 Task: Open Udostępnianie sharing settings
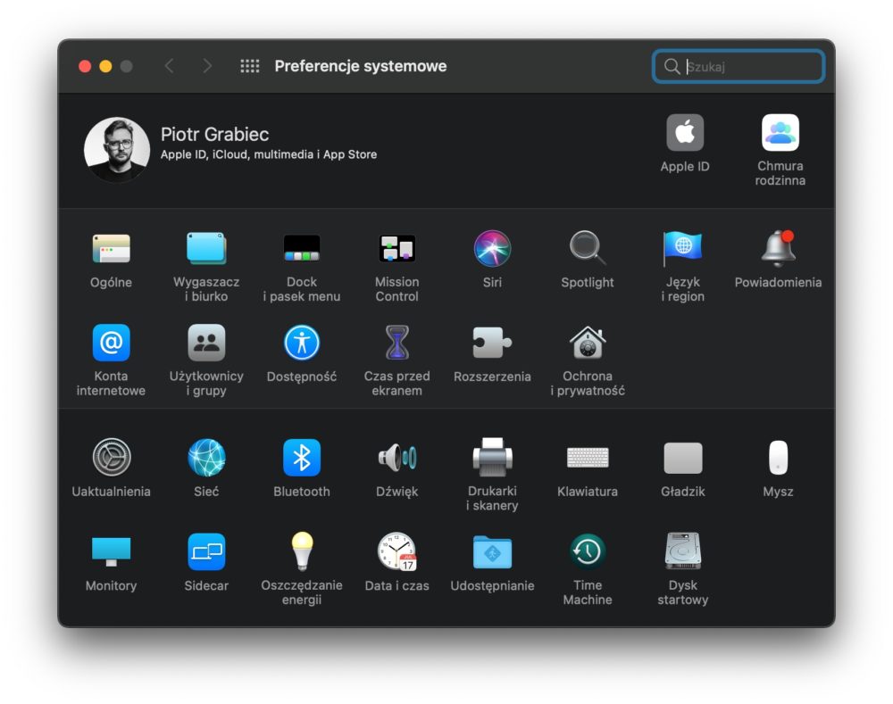coord(492,551)
